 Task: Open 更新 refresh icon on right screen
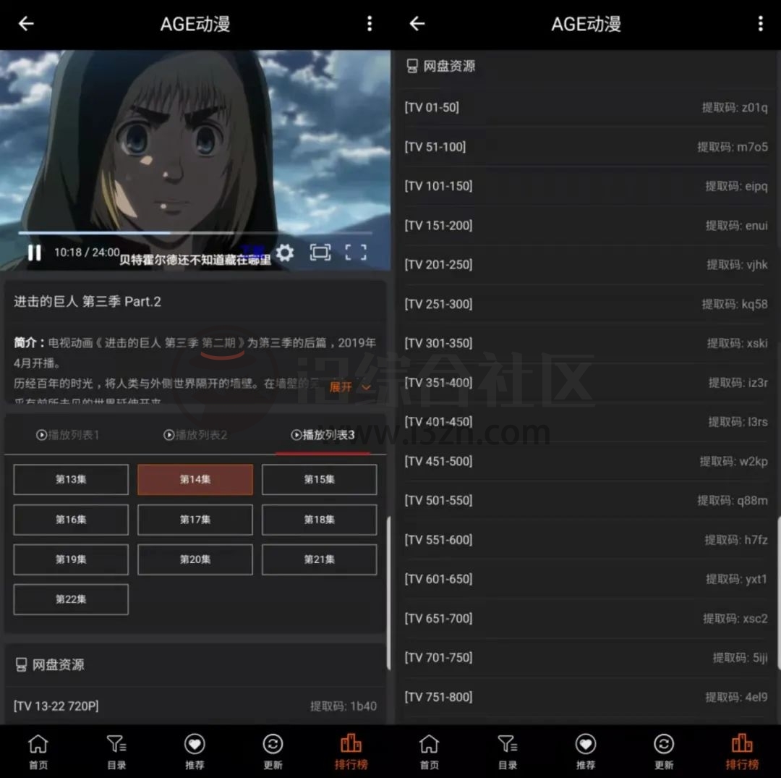[664, 751]
